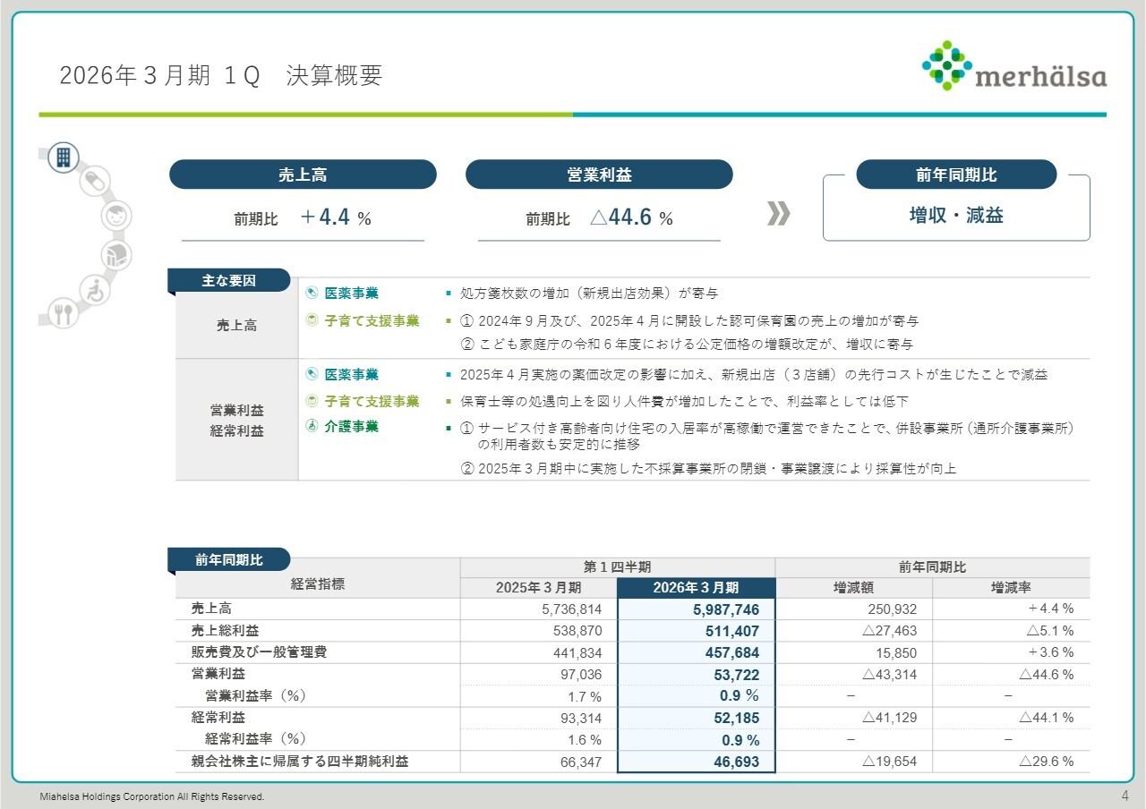1146x809 pixels.
Task: Click the 主な要因 section tag
Action: (x=228, y=279)
